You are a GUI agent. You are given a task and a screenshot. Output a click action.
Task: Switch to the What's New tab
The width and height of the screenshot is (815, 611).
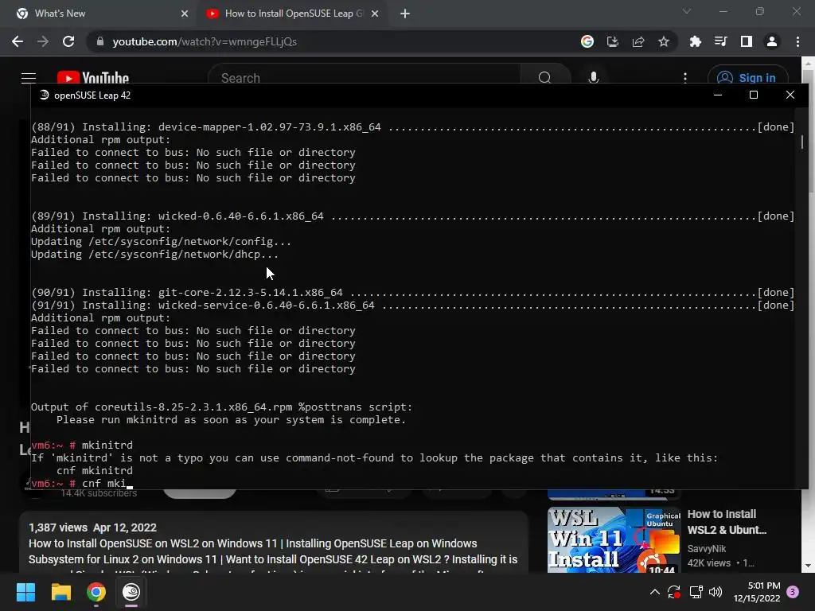click(x=99, y=14)
